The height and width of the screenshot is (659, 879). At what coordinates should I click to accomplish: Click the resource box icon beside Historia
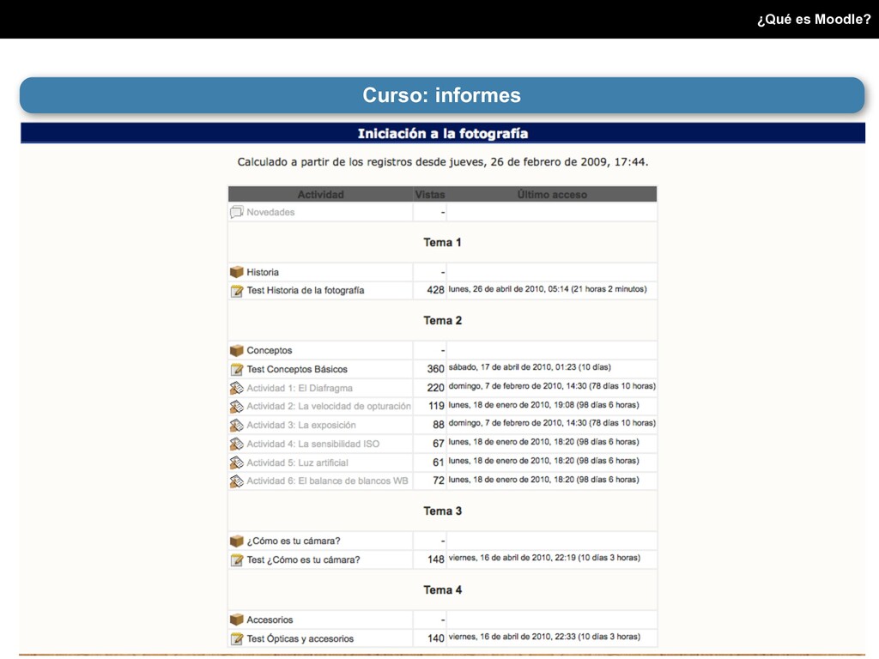click(237, 272)
